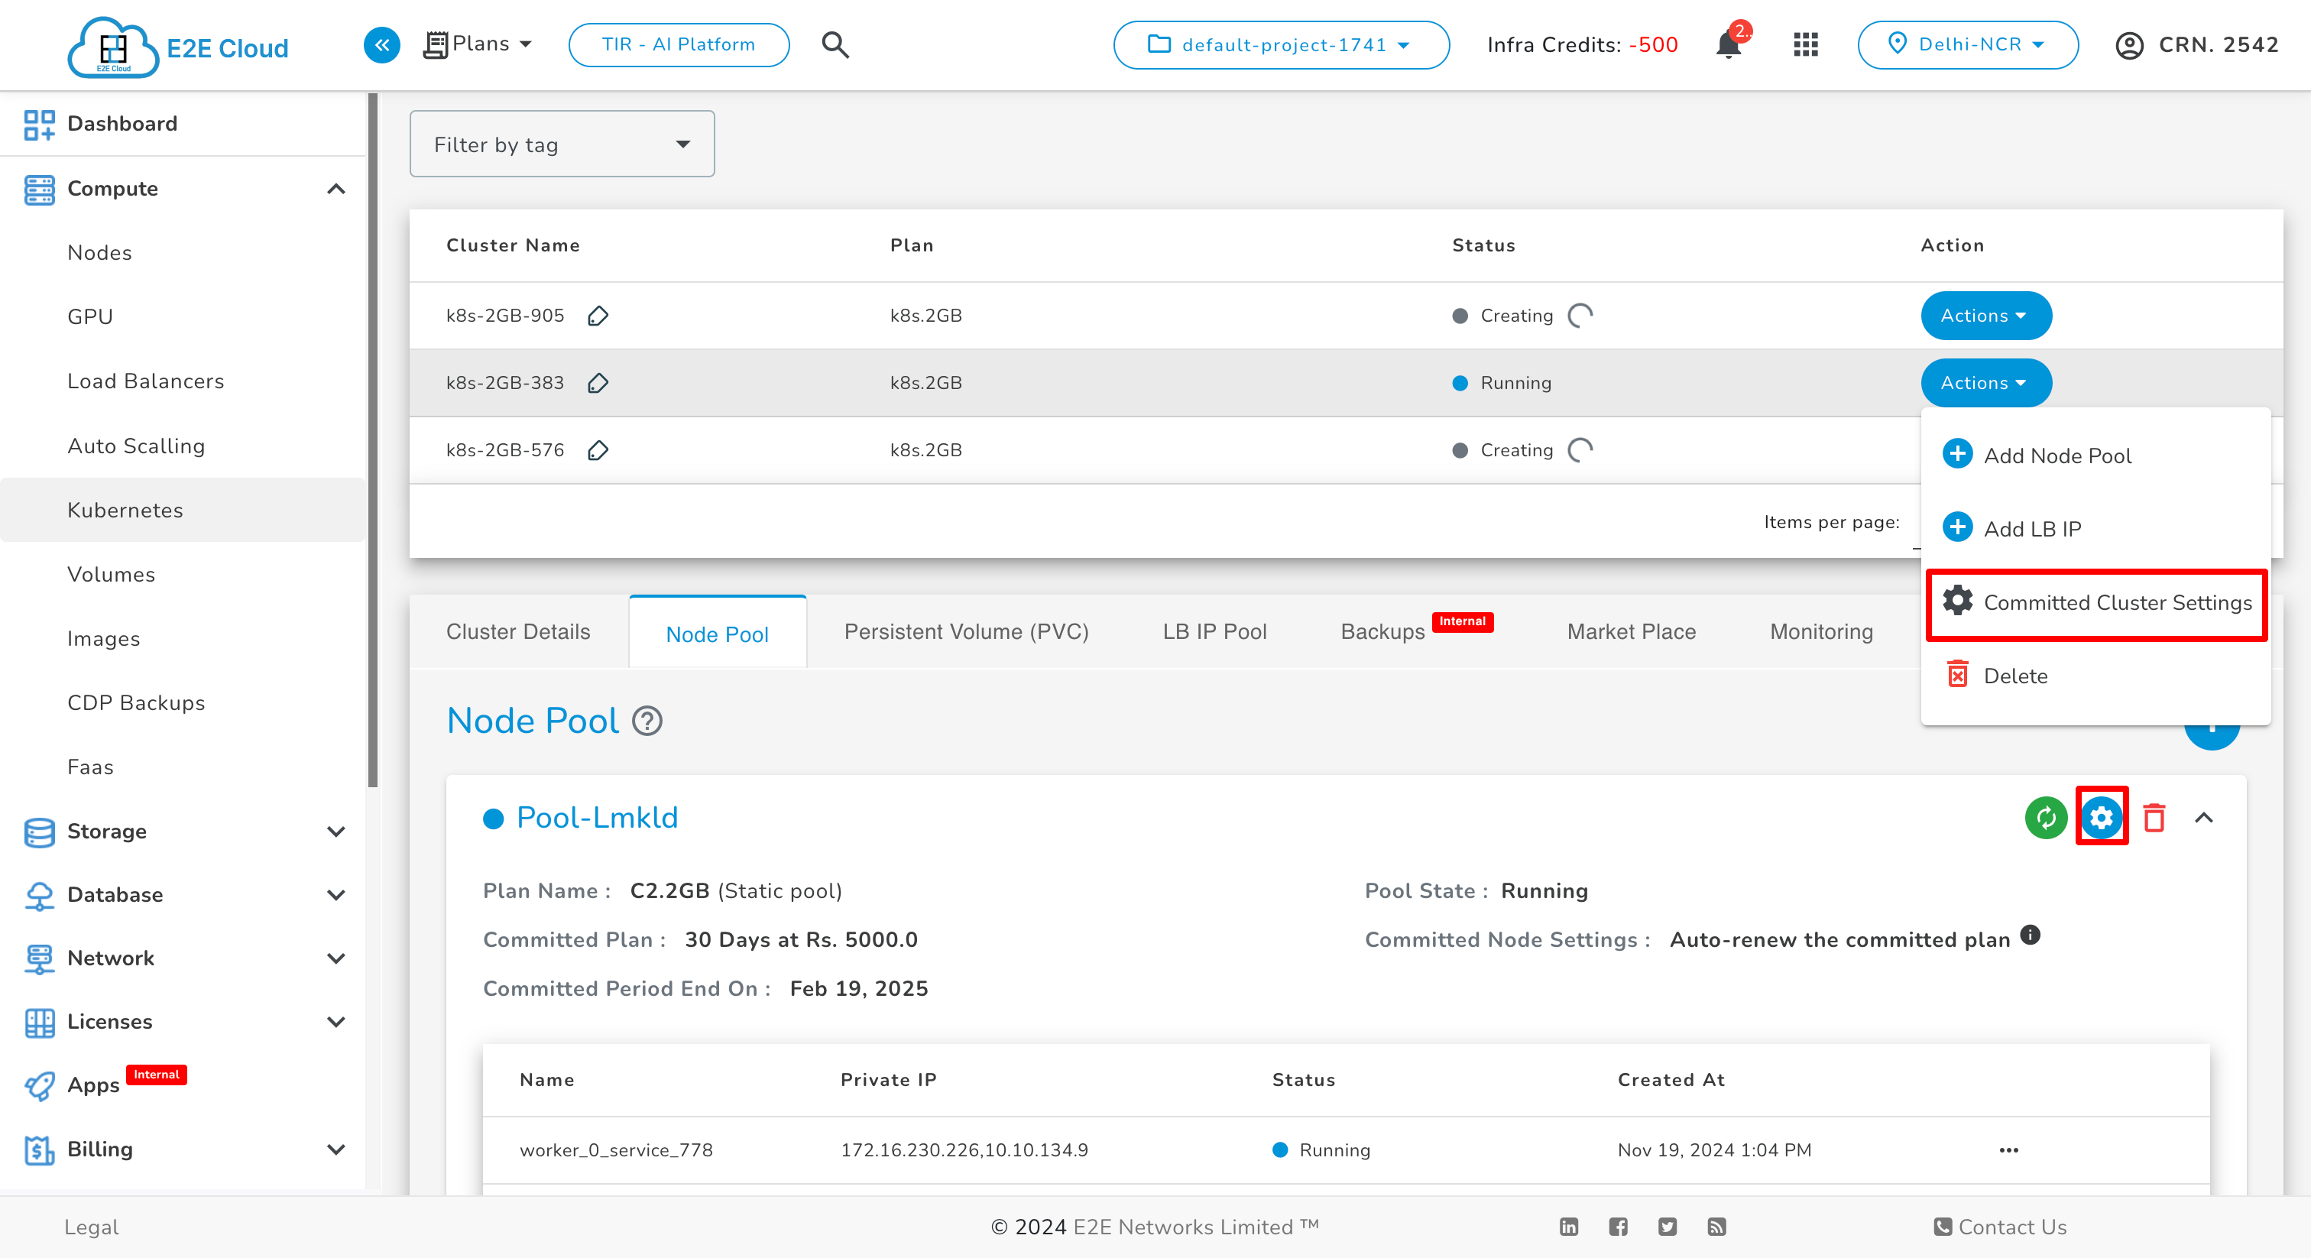Select the Node Pool tab
The image size is (2311, 1258).
tap(717, 633)
